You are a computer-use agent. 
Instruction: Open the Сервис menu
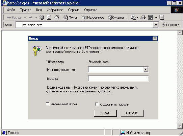(x=74, y=10)
